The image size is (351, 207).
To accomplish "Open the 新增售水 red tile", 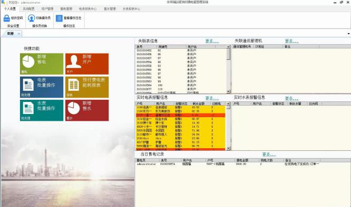I will pyautogui.click(x=87, y=110).
